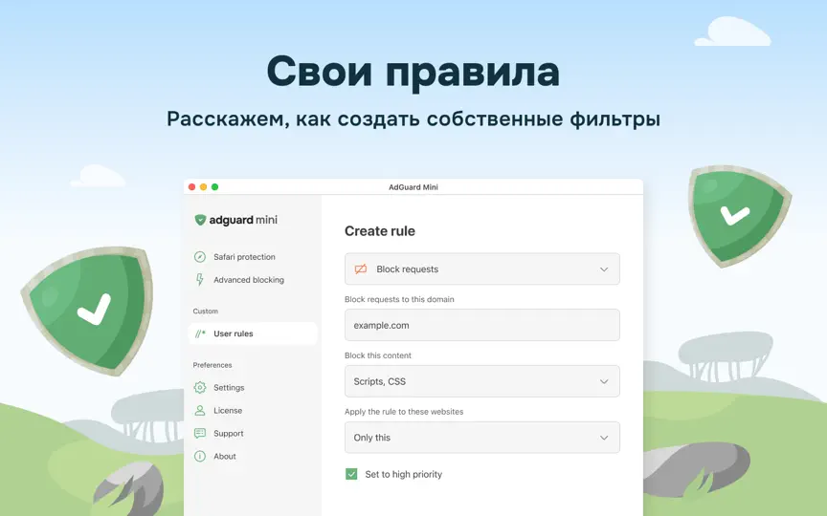
Task: Click the Block requests to this domain label
Action: pyautogui.click(x=399, y=299)
